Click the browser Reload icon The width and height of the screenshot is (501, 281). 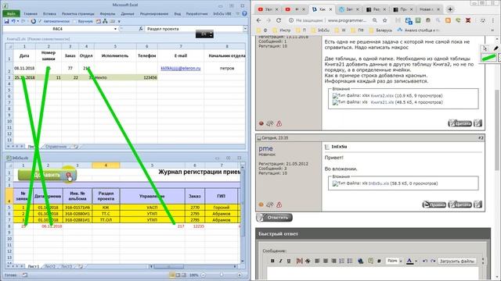[x=279, y=20]
